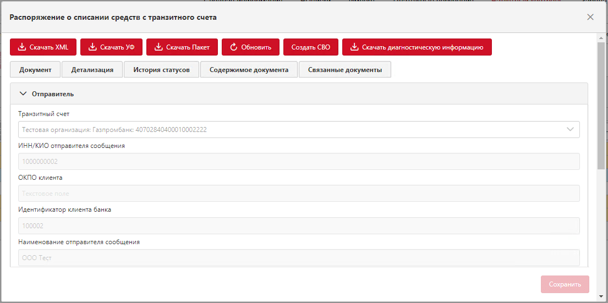Switch to Содержимое документа tab

coord(249,70)
